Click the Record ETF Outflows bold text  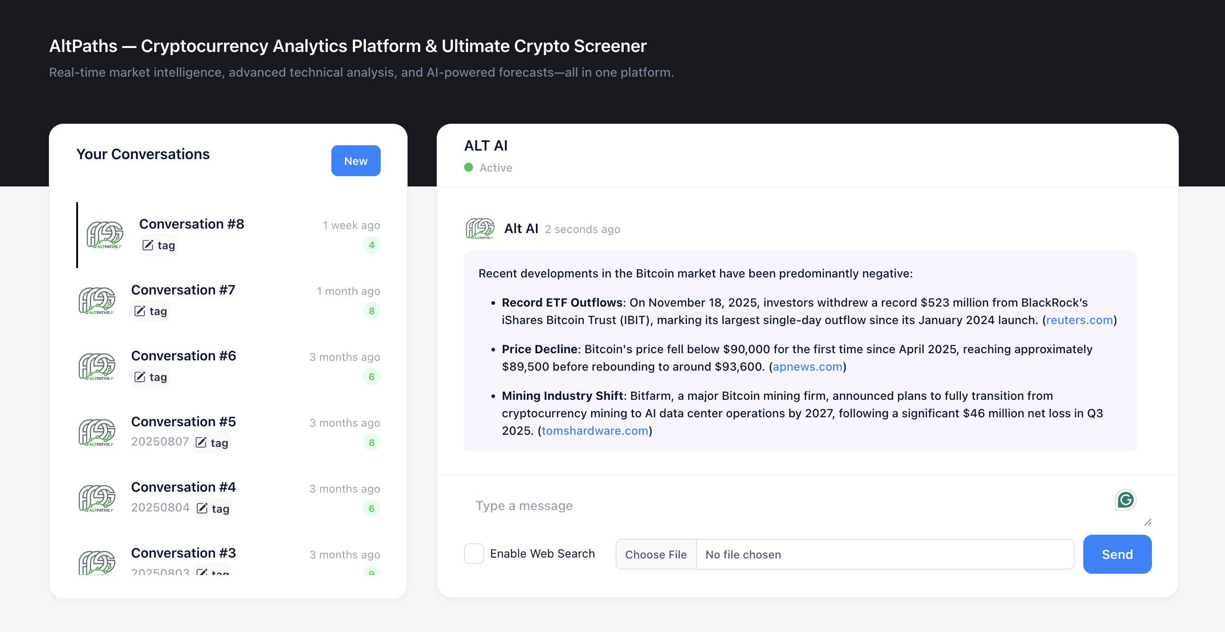pos(563,303)
